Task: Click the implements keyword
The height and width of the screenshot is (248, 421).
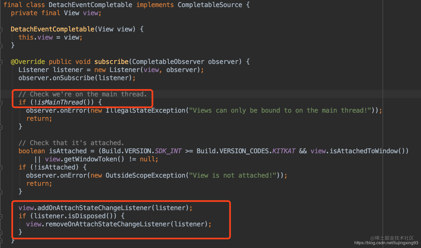Action: [155, 5]
